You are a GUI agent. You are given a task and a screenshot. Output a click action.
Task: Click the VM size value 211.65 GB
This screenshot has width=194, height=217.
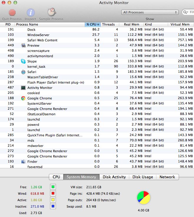(94, 187)
